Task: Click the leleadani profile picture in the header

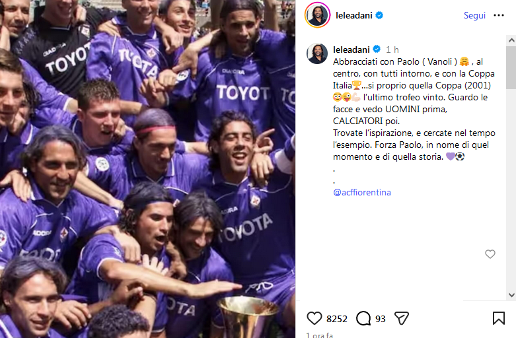Action: [x=317, y=15]
